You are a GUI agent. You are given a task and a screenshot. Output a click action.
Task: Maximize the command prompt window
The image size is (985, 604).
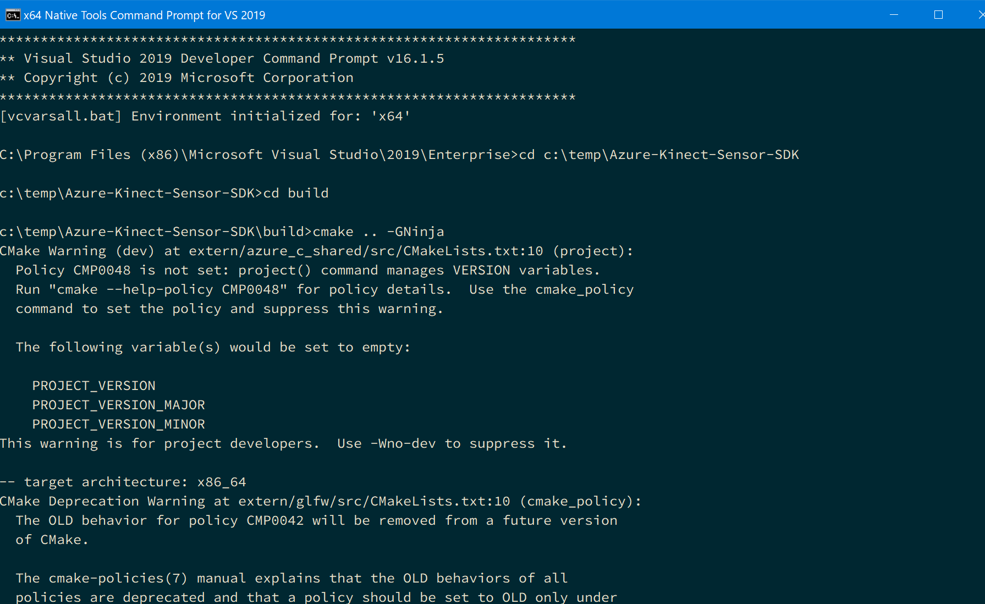(x=938, y=15)
